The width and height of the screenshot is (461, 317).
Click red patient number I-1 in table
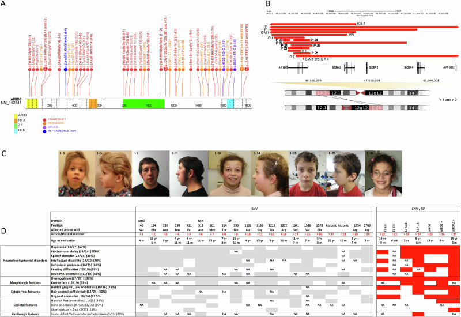(x=141, y=234)
